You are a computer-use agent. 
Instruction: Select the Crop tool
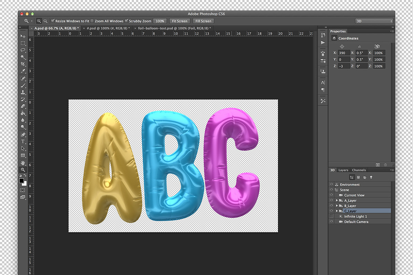[x=23, y=64]
